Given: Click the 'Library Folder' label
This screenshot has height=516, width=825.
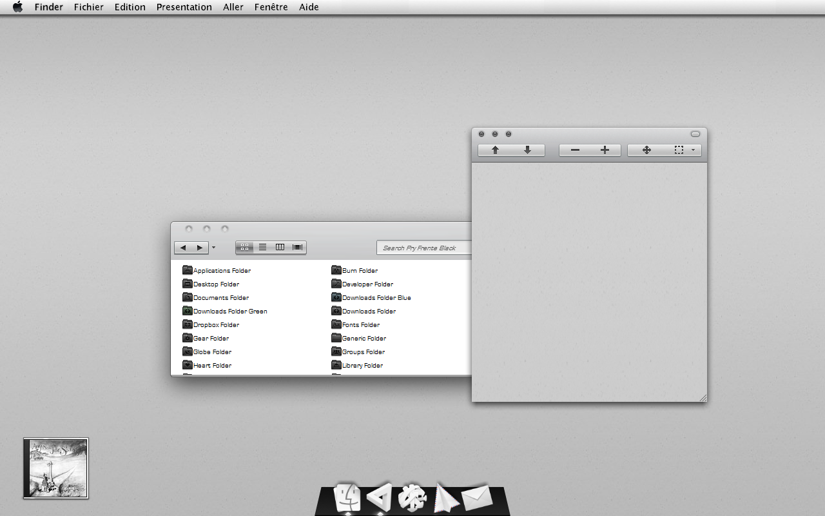Looking at the screenshot, I should (x=362, y=366).
